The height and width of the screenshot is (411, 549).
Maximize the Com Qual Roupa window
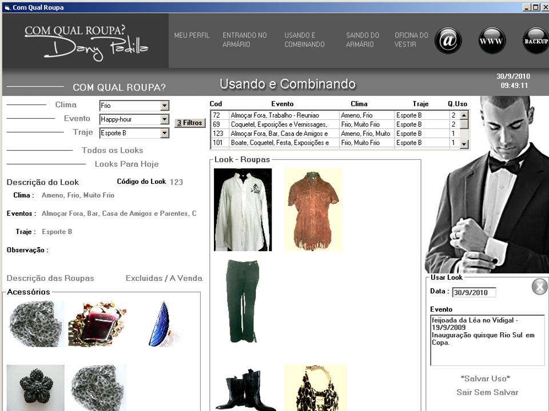tap(536, 7)
